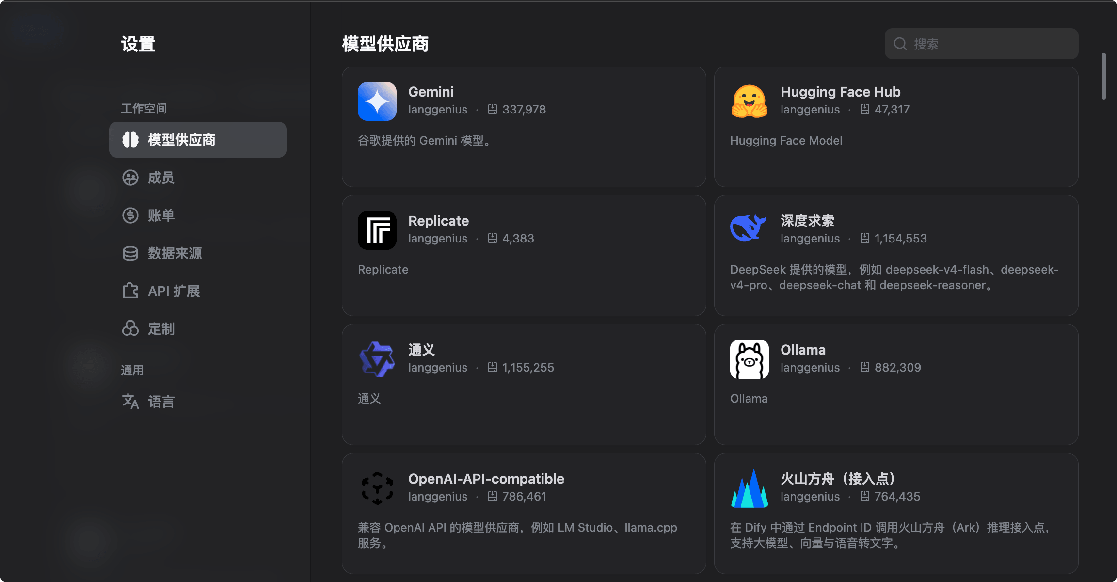Click the install count icon on Gemini card
The width and height of the screenshot is (1117, 582).
coord(493,109)
